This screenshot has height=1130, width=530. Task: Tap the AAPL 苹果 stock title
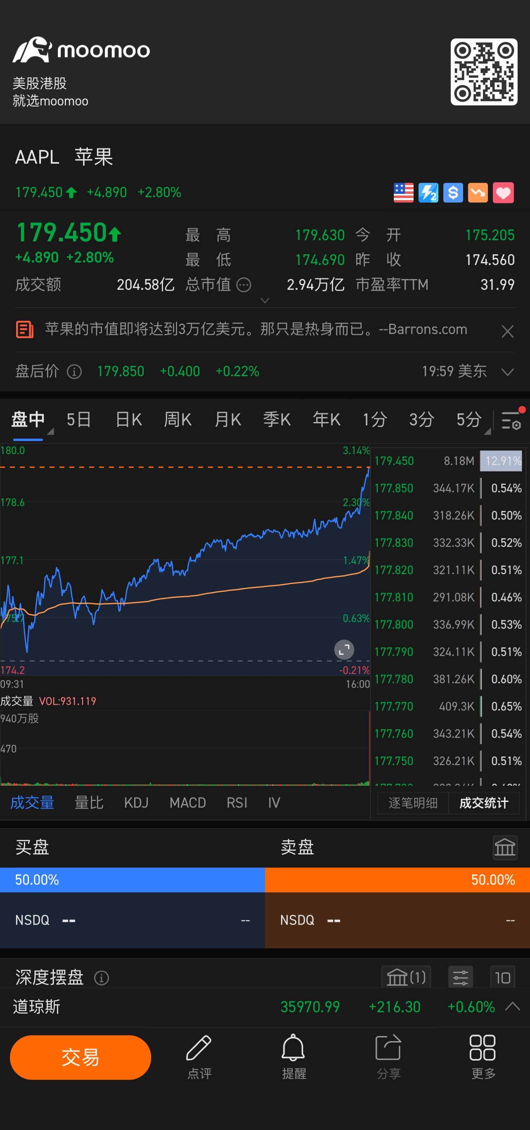click(64, 157)
